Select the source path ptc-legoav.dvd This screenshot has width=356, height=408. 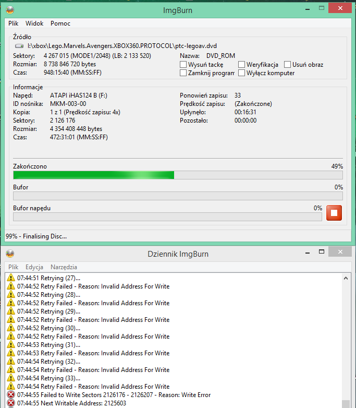122,46
